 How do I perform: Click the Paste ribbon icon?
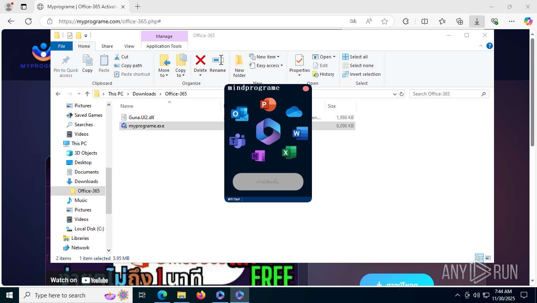pos(104,64)
